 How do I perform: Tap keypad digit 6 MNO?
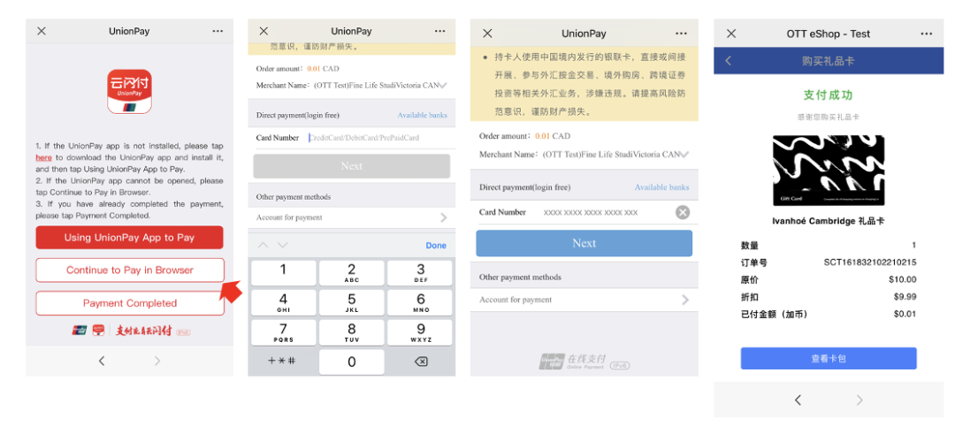(420, 302)
